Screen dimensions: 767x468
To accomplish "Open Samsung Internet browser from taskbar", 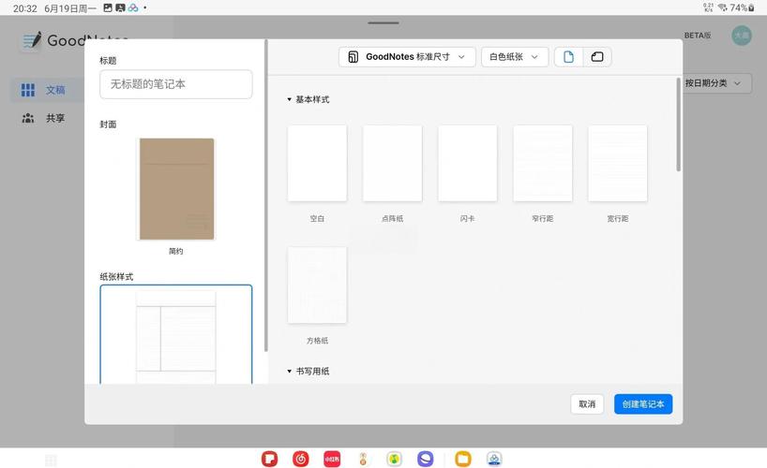I will (x=426, y=459).
